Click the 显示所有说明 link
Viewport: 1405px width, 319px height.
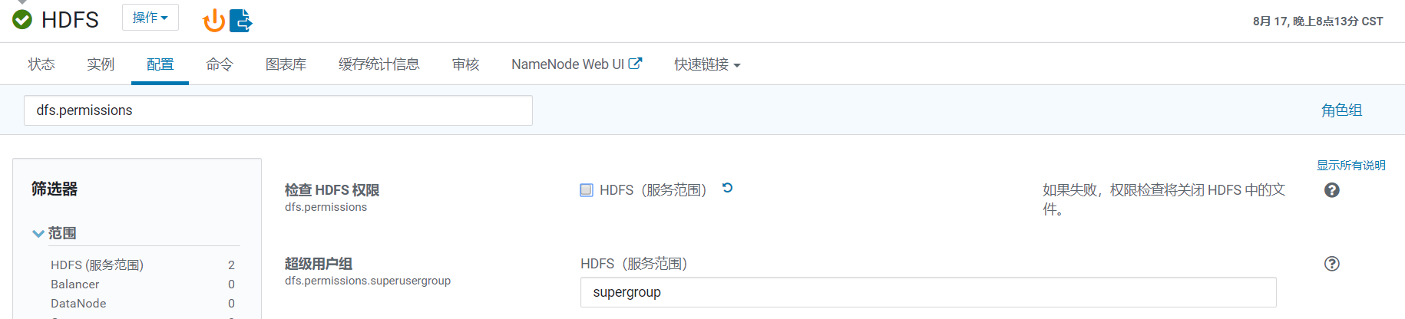tap(1351, 166)
